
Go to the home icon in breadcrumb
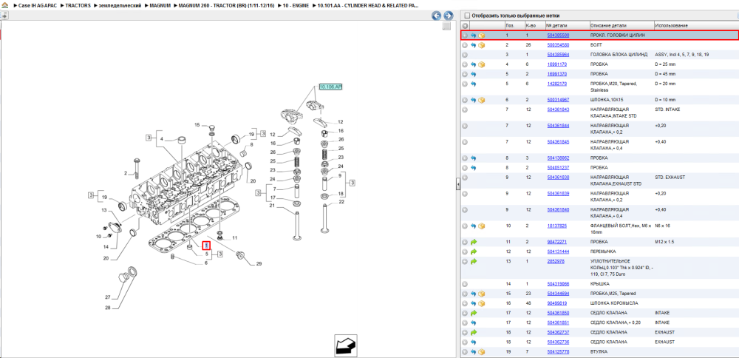[4, 5]
